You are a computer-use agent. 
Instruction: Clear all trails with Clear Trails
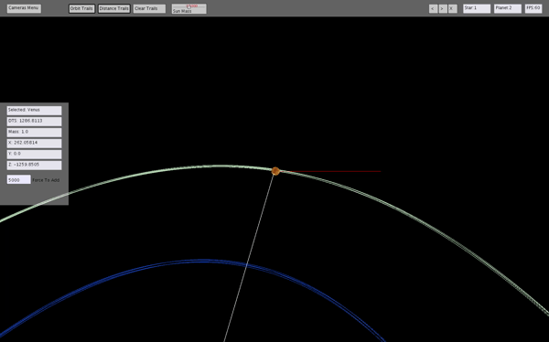point(149,9)
